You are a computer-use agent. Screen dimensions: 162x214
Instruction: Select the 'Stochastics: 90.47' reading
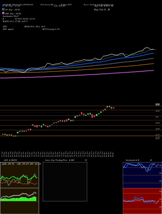(x=11, y=16)
